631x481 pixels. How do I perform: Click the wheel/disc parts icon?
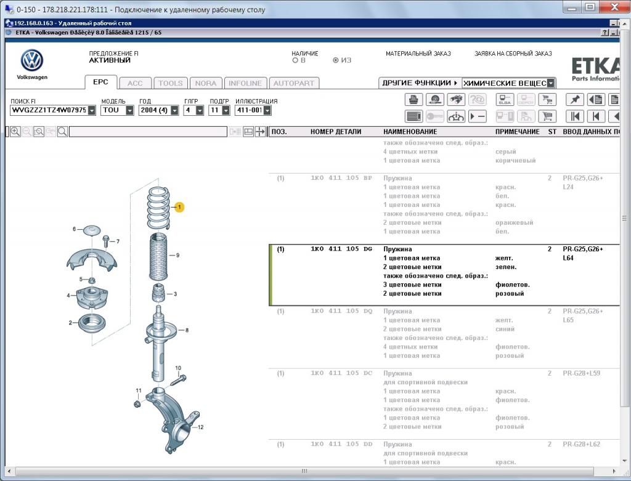click(x=434, y=99)
